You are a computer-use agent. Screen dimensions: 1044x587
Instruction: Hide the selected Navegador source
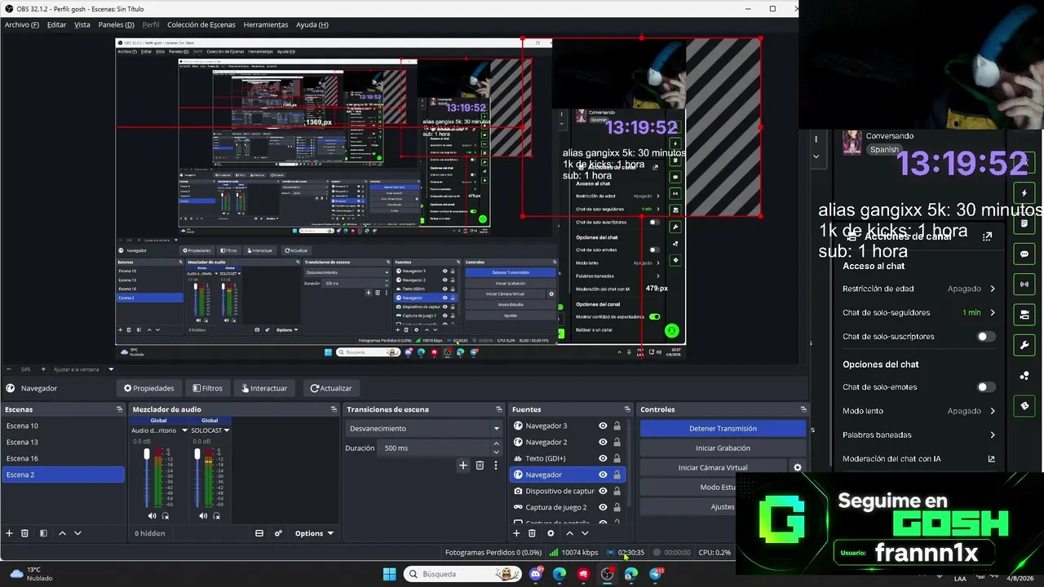[603, 474]
